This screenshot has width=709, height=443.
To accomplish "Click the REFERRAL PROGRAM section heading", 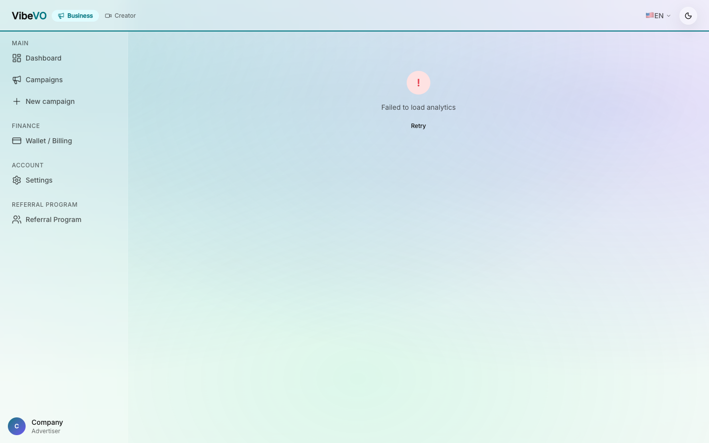I will point(45,205).
